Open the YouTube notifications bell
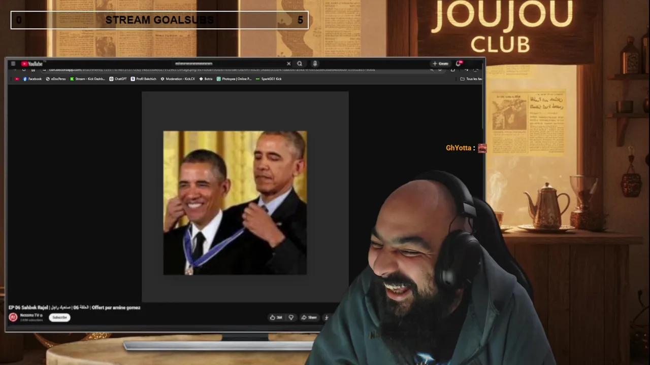The height and width of the screenshot is (365, 650). 459,63
